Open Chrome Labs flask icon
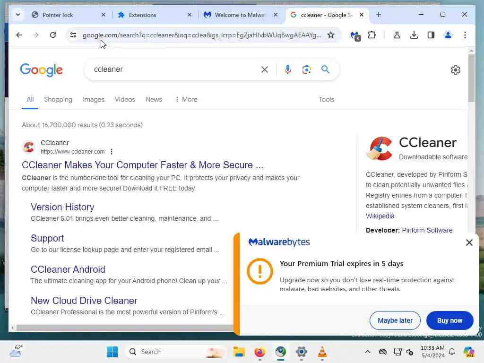This screenshot has height=363, width=484. pyautogui.click(x=397, y=35)
